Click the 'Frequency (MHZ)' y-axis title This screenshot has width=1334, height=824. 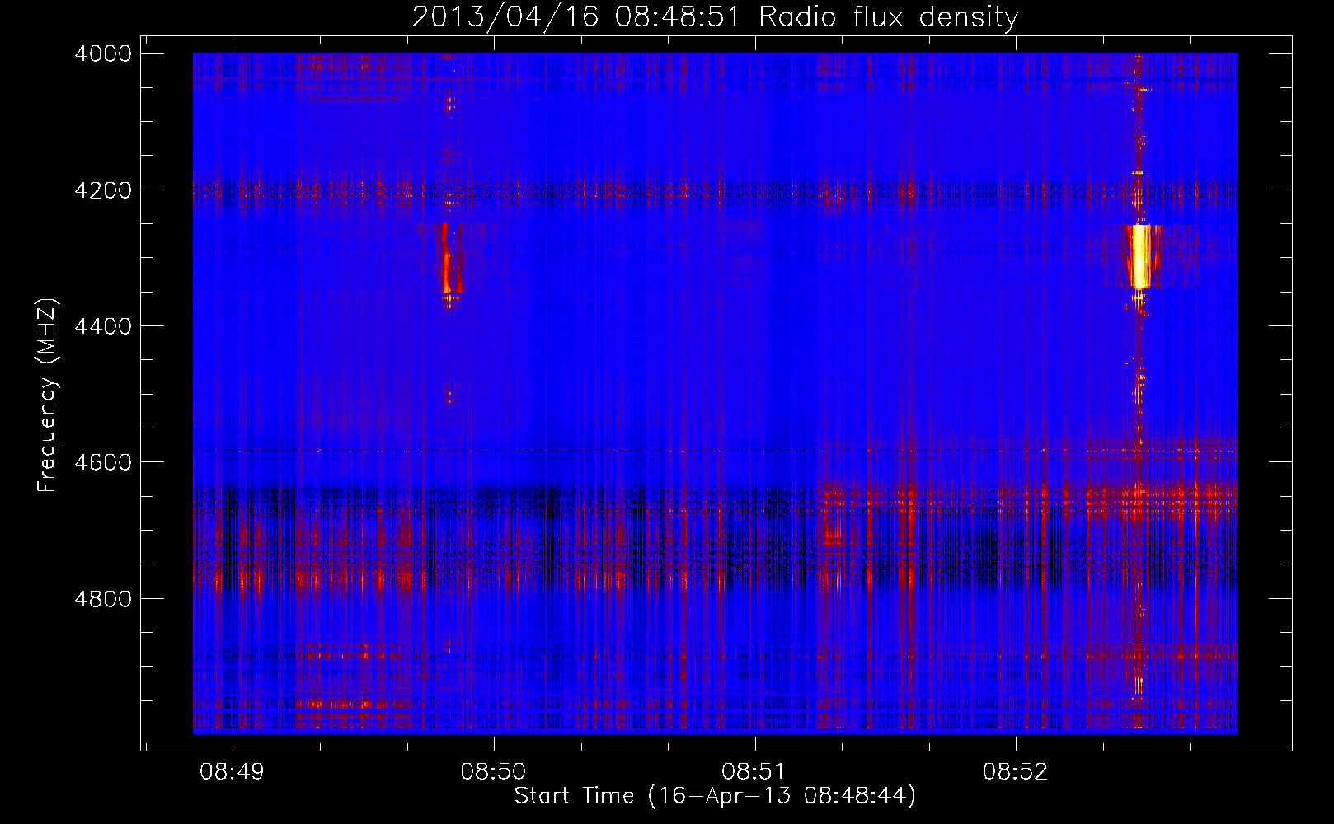point(48,396)
